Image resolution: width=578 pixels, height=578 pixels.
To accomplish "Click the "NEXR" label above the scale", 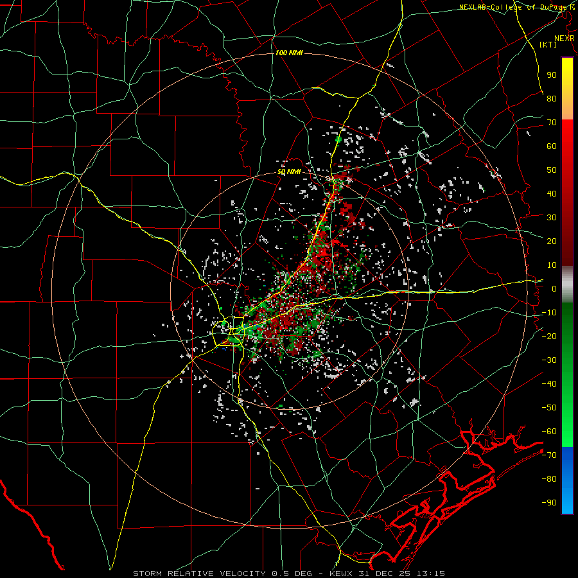I will (x=564, y=39).
